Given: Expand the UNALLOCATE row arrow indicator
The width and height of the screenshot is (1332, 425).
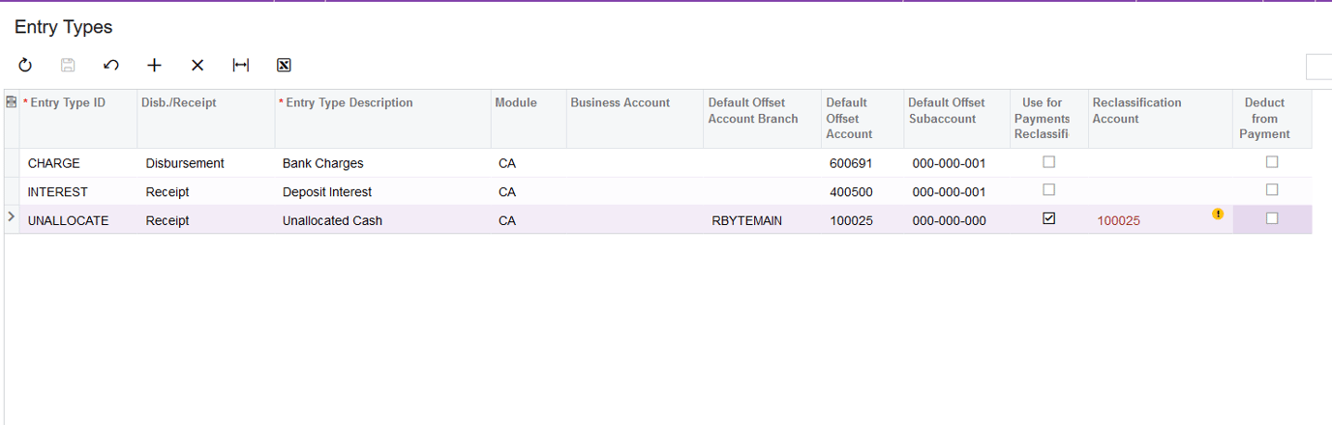Looking at the screenshot, I should 11,217.
